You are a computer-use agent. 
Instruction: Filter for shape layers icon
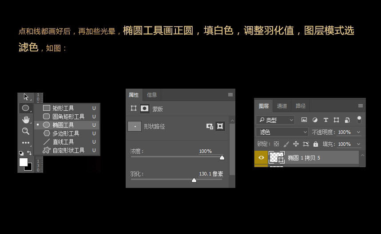click(x=336, y=120)
